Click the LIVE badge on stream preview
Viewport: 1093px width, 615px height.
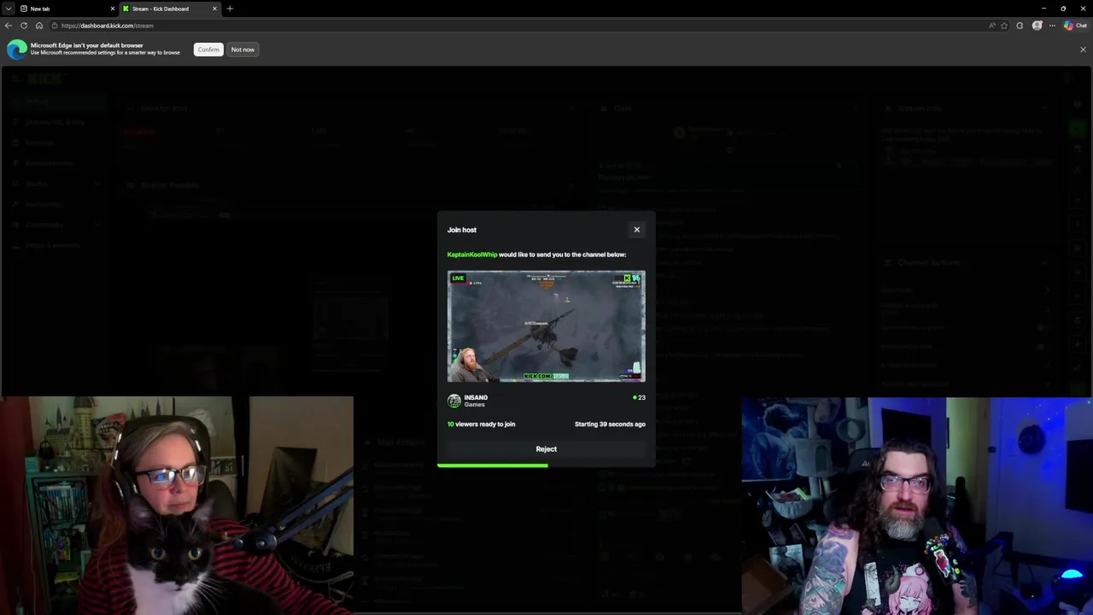coord(459,278)
